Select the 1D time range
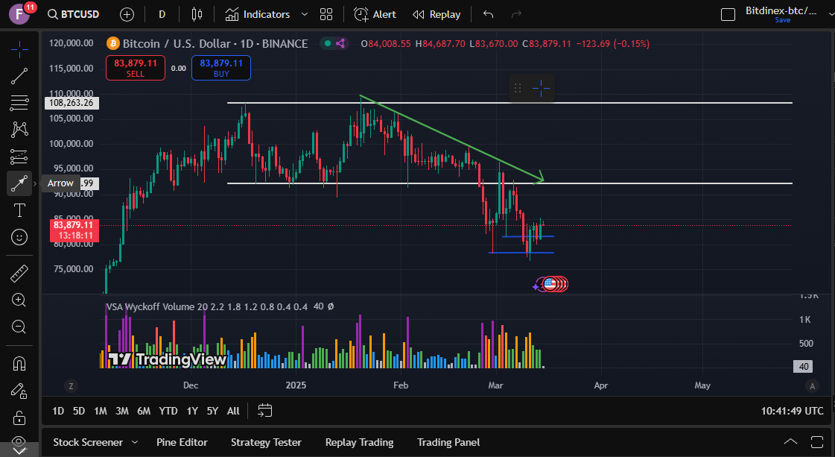This screenshot has height=457, width=835. (58, 411)
